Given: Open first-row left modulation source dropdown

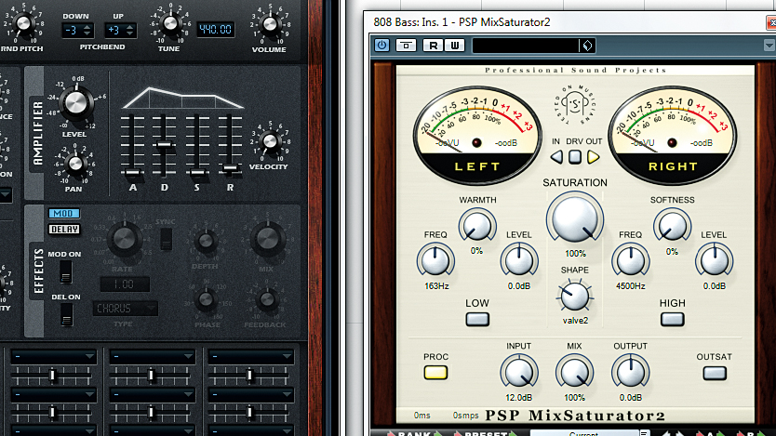Looking at the screenshot, I should click(53, 356).
